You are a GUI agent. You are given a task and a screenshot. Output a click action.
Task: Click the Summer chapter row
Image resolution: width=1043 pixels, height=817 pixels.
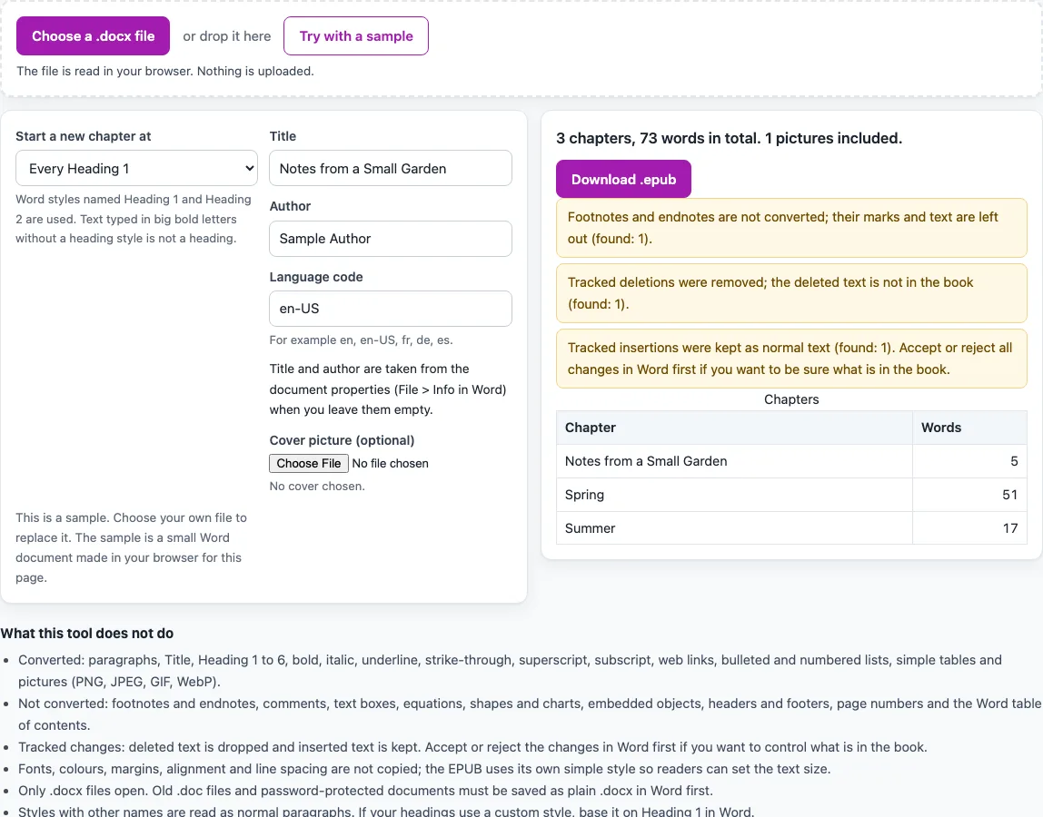(x=791, y=527)
